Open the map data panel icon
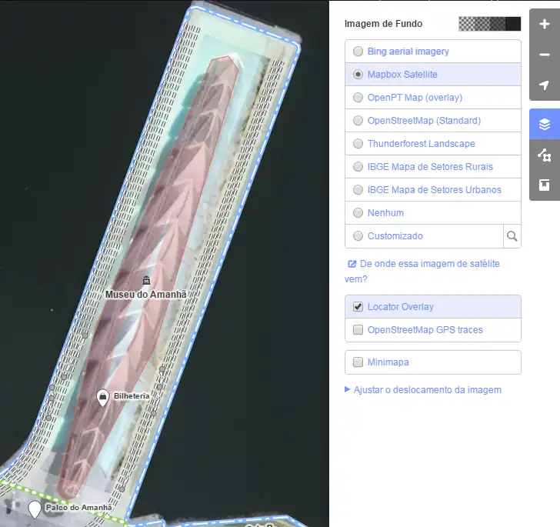Screen dimensions: 560x527 (545, 155)
